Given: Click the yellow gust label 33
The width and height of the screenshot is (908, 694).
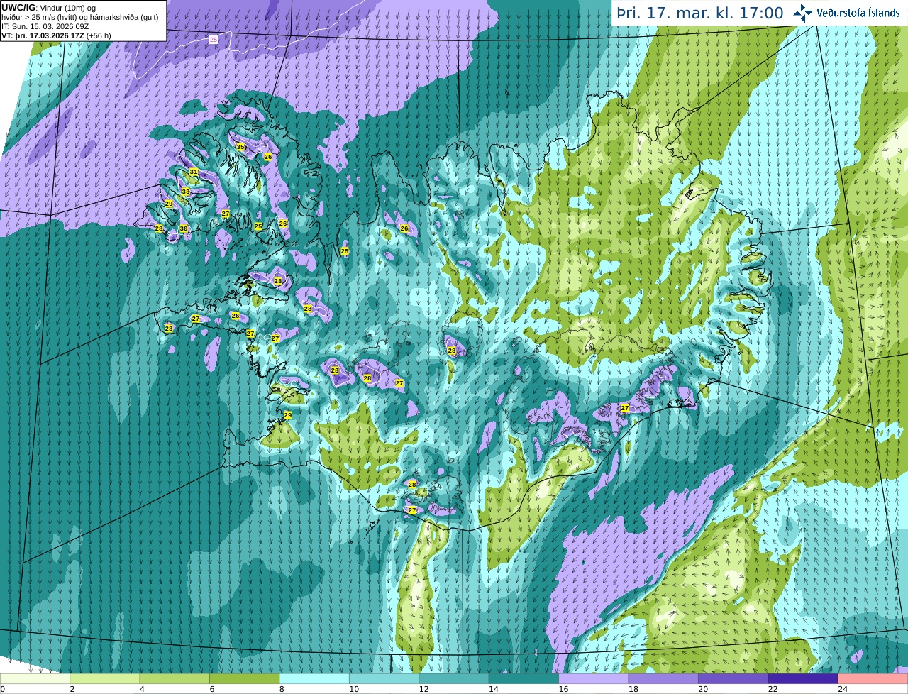Looking at the screenshot, I should [x=185, y=192].
